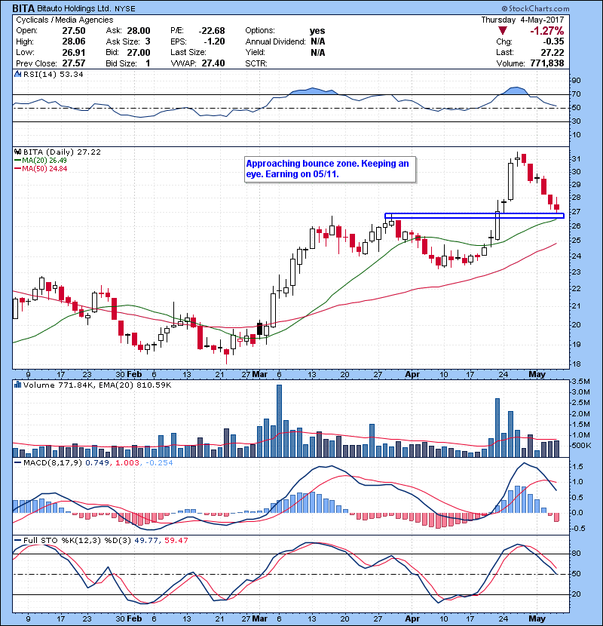603x626 pixels.
Task: Click the Volume 771.84K panel label
Action: 60,385
